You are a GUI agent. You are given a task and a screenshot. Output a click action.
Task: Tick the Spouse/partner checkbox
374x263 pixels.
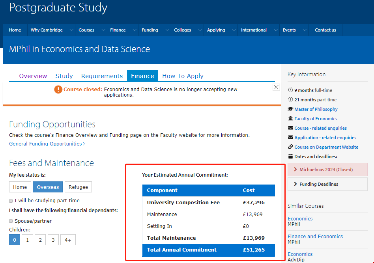[x=11, y=221]
